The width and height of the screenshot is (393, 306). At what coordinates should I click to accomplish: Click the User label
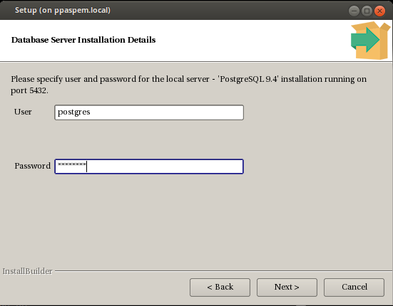(23, 112)
